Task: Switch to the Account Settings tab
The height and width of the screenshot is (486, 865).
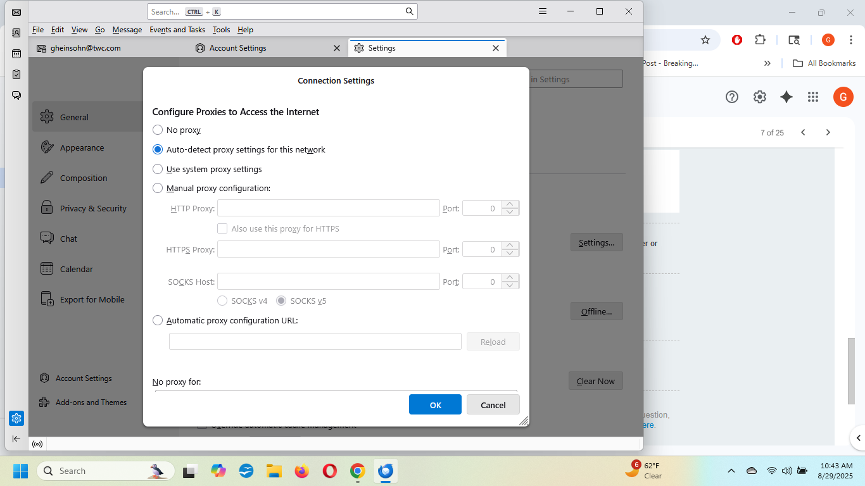Action: point(237,48)
